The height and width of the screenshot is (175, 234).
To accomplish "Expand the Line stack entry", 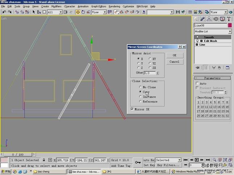I will pyautogui.click(x=197, y=45).
